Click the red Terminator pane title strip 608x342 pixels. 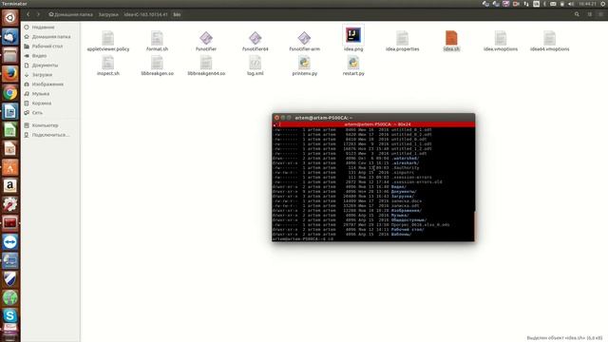373,124
